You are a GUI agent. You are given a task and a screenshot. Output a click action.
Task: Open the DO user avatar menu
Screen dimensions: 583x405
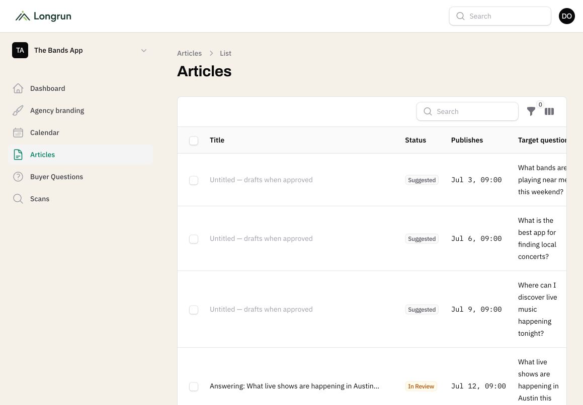(566, 16)
